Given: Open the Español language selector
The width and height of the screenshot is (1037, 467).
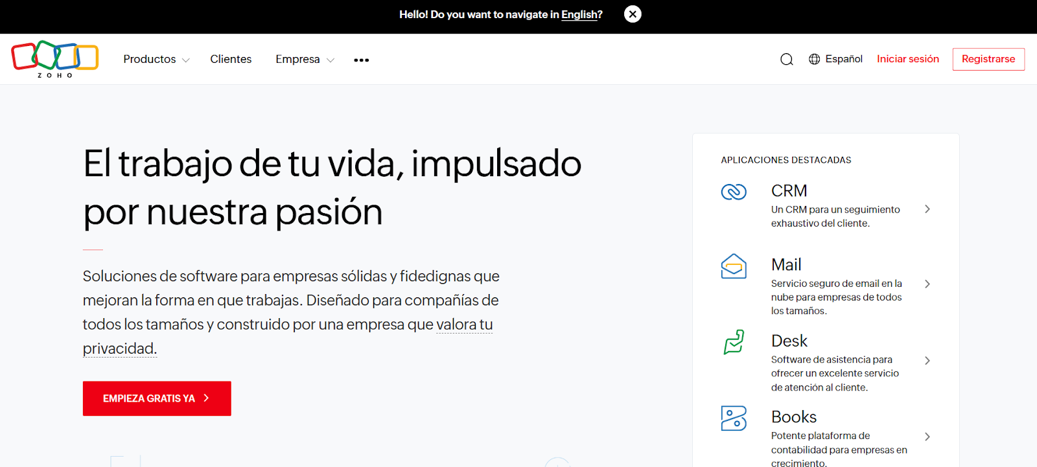Looking at the screenshot, I should (835, 59).
